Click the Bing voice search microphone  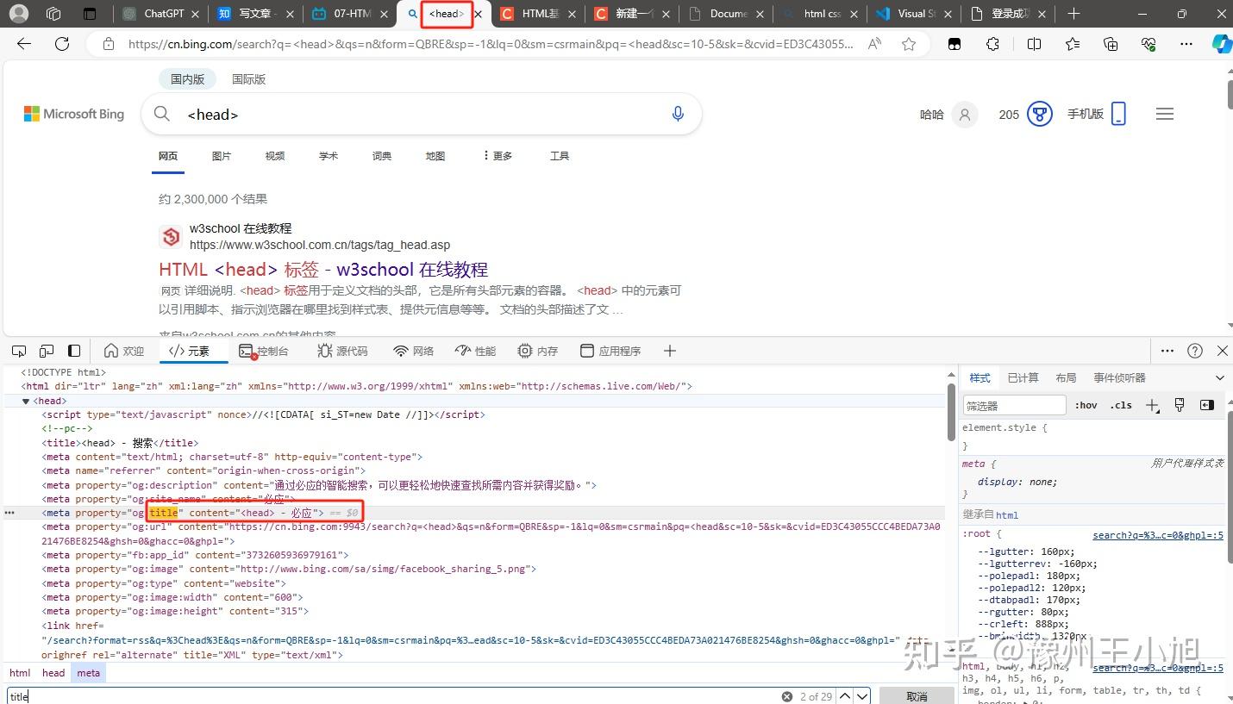pos(678,113)
